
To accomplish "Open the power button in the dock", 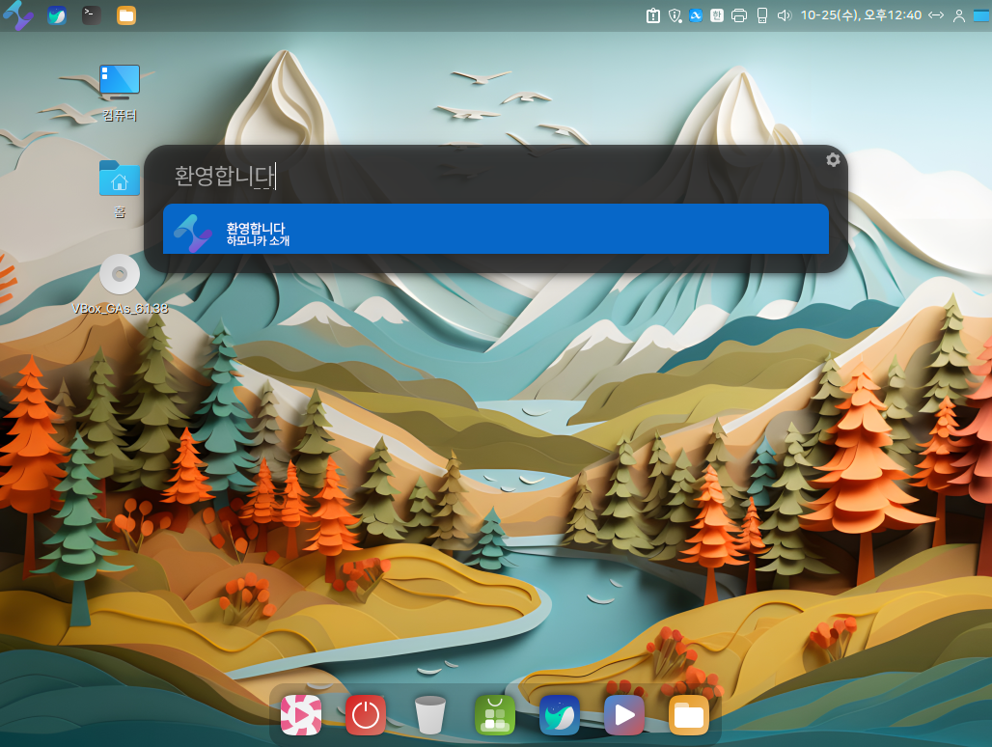I will [x=365, y=715].
